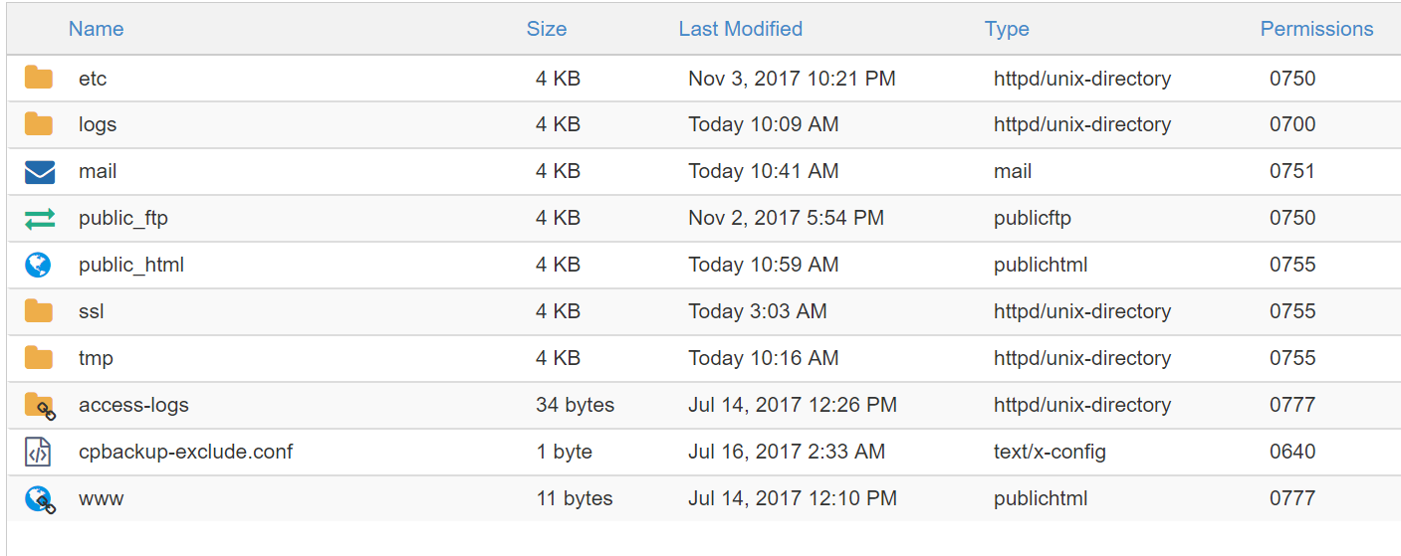
Task: Sort files by Size column header
Action: (x=547, y=29)
